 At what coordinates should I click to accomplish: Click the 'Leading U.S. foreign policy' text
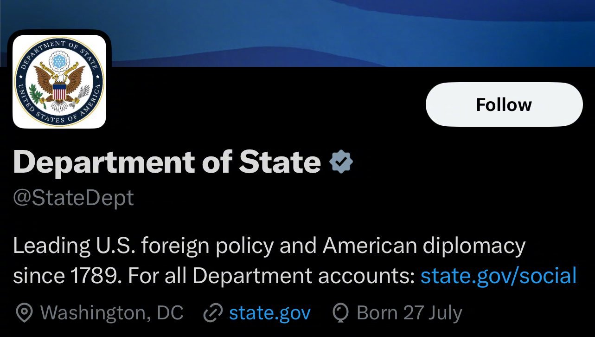pyautogui.click(x=143, y=246)
